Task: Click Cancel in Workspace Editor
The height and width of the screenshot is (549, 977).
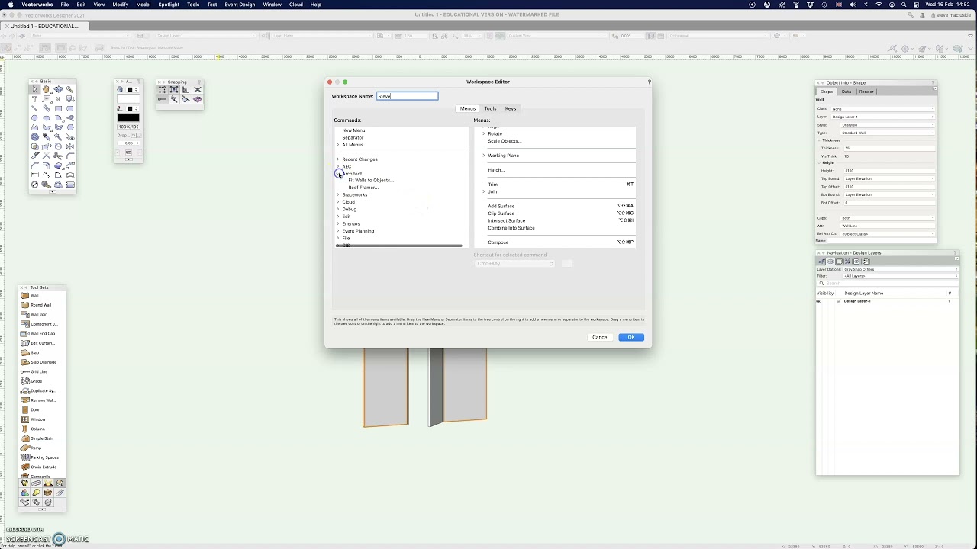Action: click(x=601, y=337)
